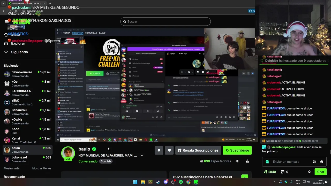This screenshot has width=331, height=186.
Task: Open Bananirou channel in sidebar
Action: pos(27,112)
